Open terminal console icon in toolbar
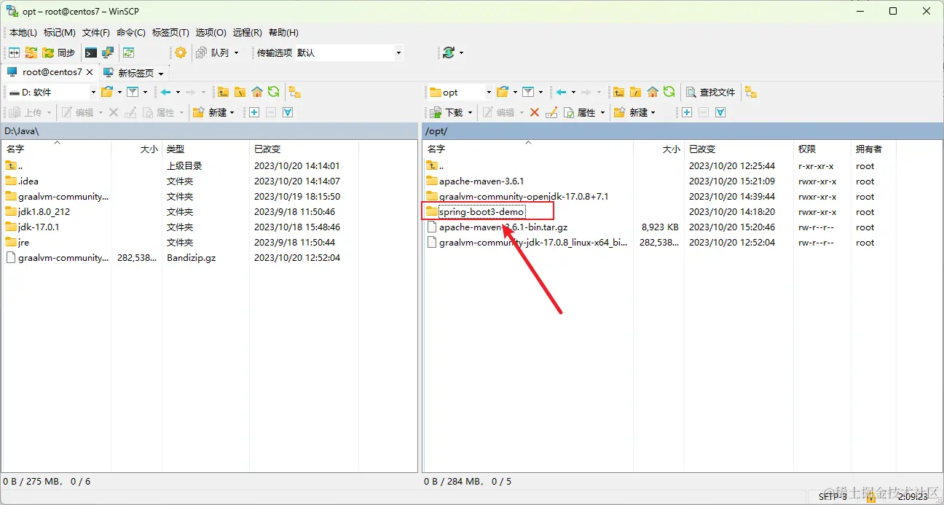 click(x=91, y=52)
